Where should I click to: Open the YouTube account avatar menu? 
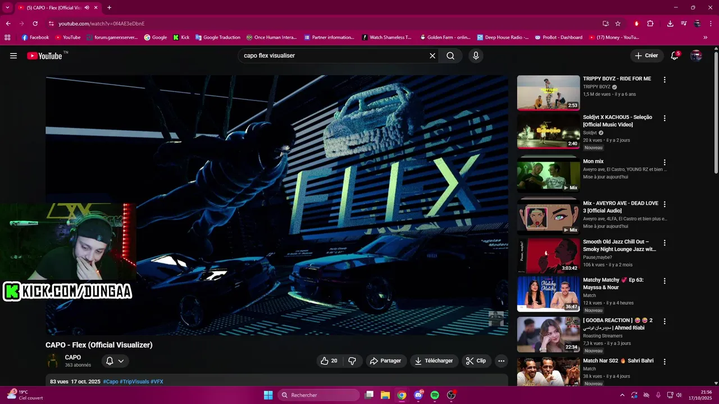(x=696, y=56)
